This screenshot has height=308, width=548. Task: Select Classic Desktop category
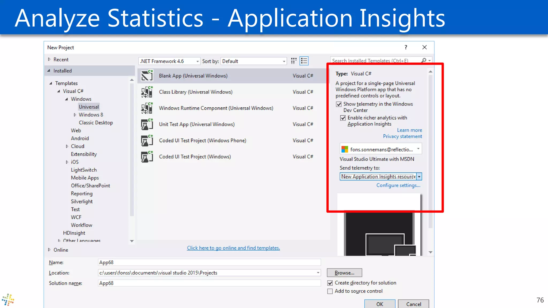(x=96, y=123)
